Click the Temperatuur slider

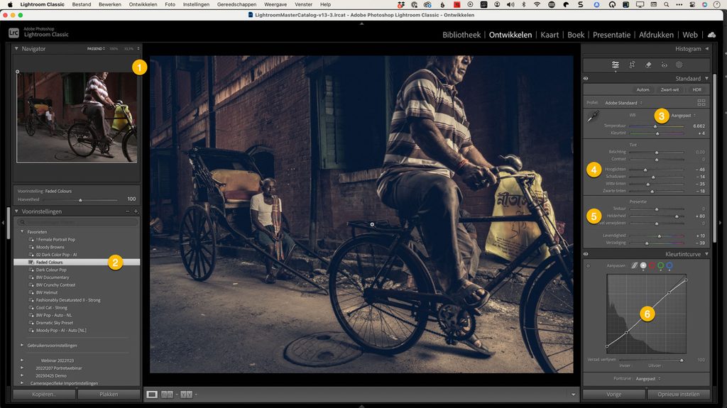[x=656, y=126]
